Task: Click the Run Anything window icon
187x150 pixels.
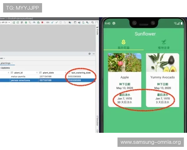Action: coord(75,22)
